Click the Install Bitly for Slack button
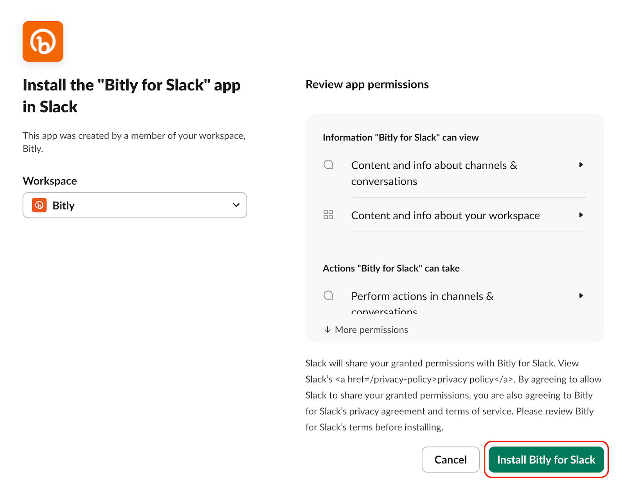The width and height of the screenshot is (626, 485). 546,460
